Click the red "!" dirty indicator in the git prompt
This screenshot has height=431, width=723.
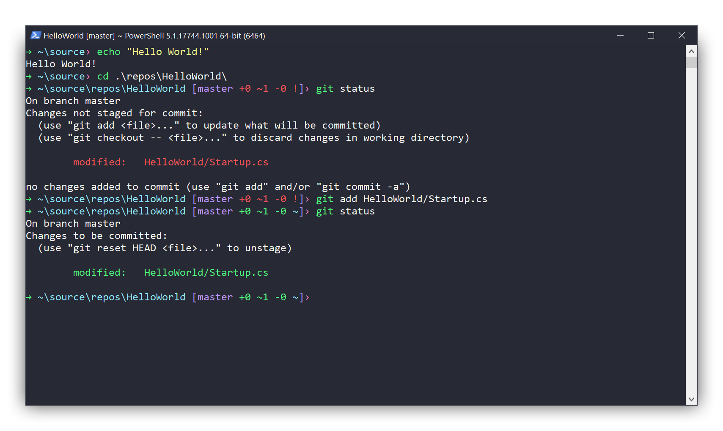pyautogui.click(x=296, y=88)
